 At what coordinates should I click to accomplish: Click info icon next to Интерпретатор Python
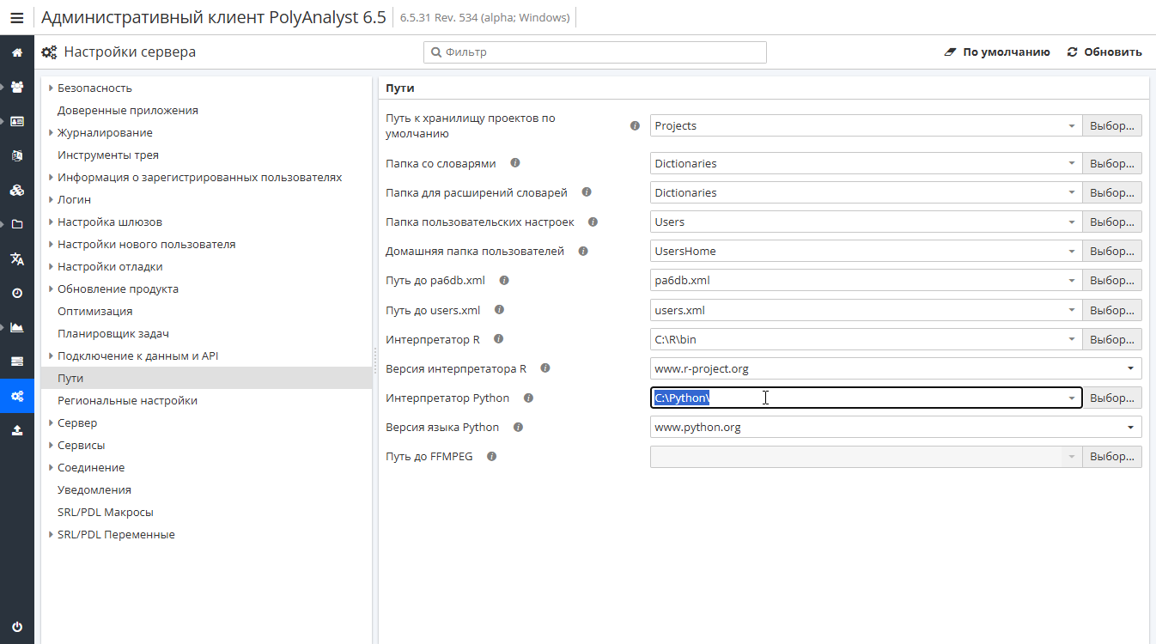coord(528,398)
